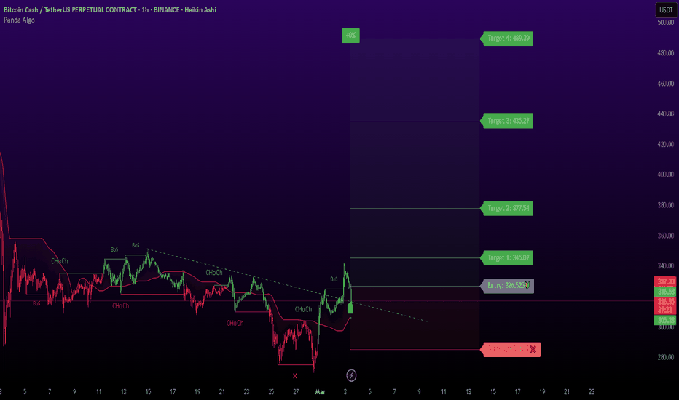Click the red BoS structure label
The image size is (679, 400).
tap(37, 303)
